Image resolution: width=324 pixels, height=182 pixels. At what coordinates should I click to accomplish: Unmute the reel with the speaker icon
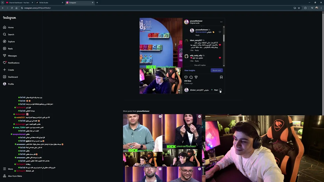[179, 90]
